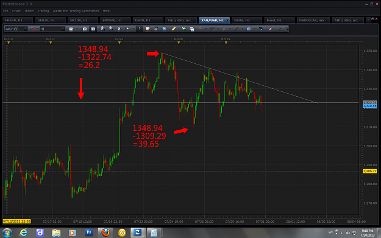381x238 pixels.
Task: Switch to the GER30, H1 chart tab
Action: [50, 20]
